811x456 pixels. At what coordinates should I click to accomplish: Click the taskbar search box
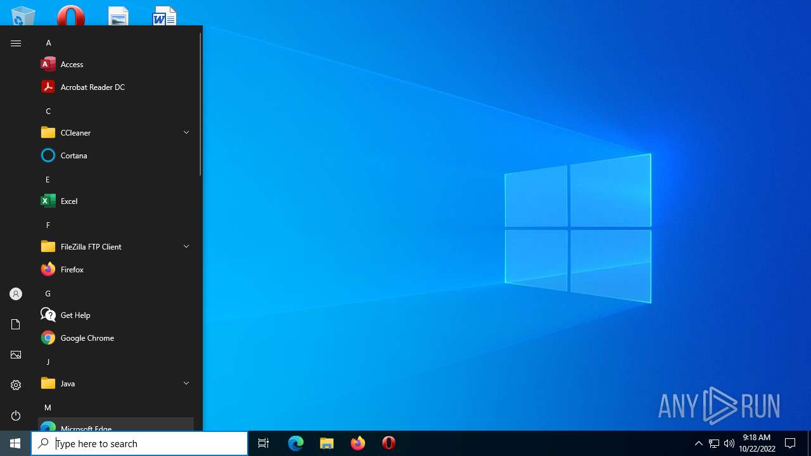pyautogui.click(x=139, y=443)
